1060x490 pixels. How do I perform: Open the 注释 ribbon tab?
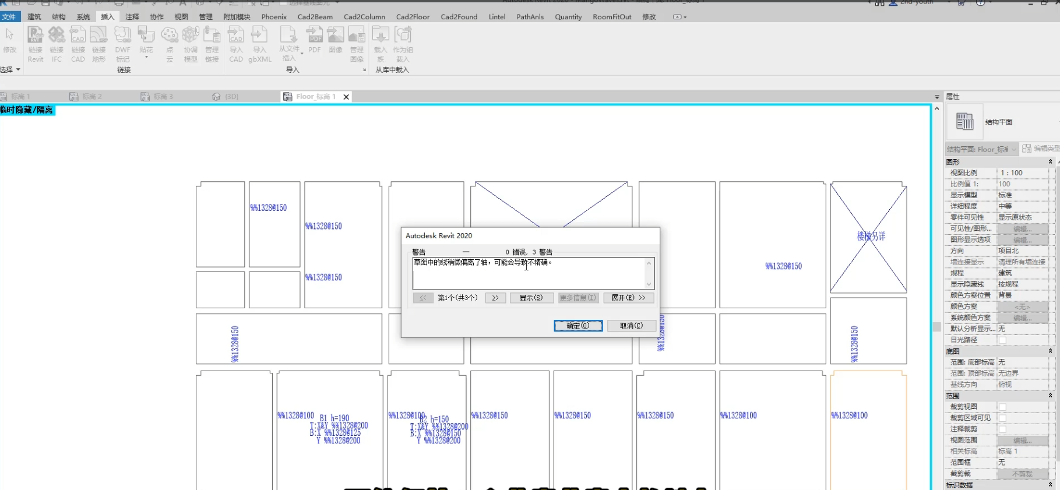(132, 17)
